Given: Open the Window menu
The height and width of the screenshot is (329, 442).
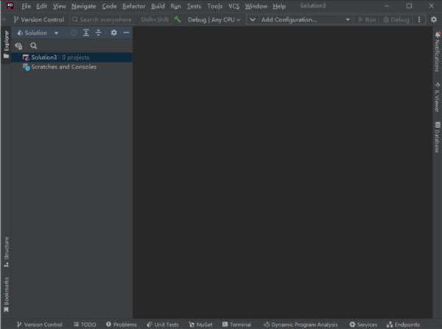Looking at the screenshot, I should coord(256,6).
